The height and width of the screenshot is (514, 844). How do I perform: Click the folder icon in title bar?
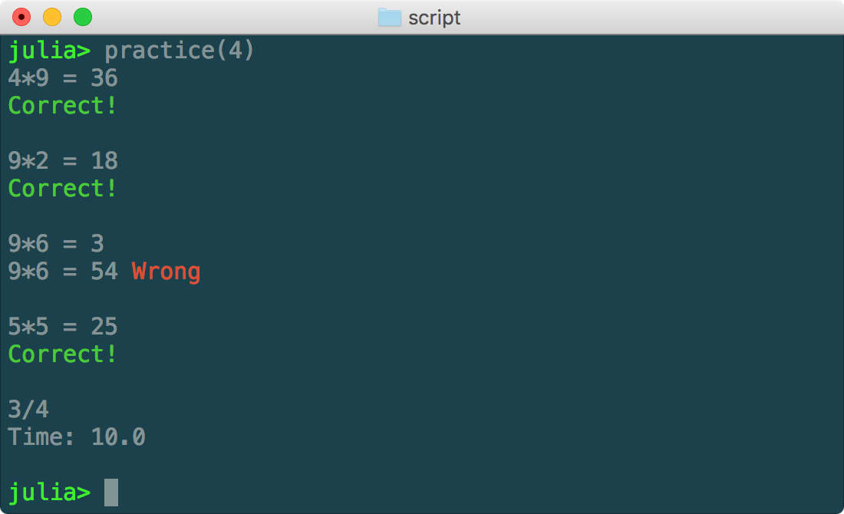pos(390,17)
